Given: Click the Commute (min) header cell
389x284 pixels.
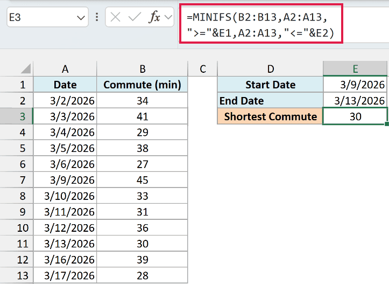Looking at the screenshot, I should [x=143, y=85].
